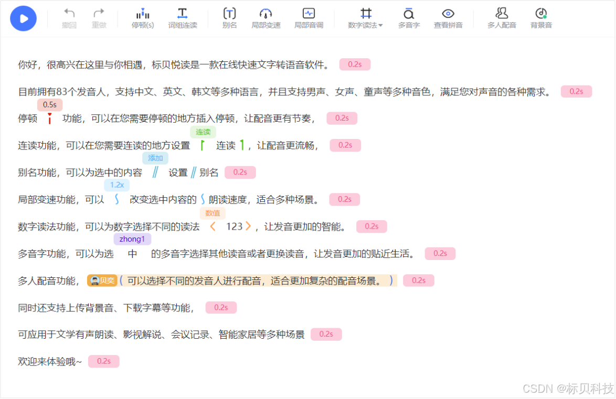Click the 贝奕 voice actor badge
This screenshot has width=616, height=399.
pos(102,281)
